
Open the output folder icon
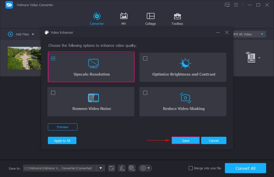112,168
